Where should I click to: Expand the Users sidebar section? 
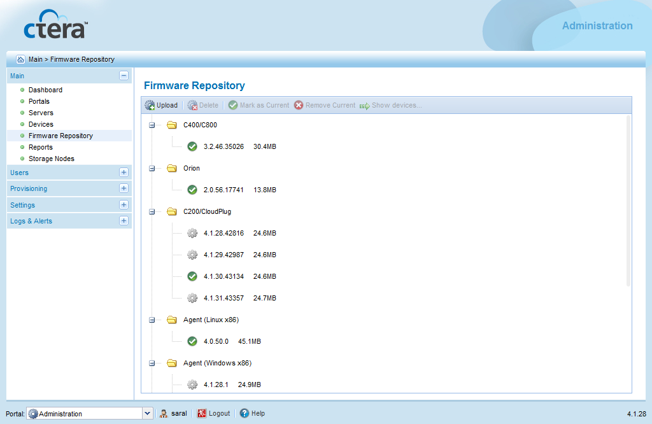(124, 173)
